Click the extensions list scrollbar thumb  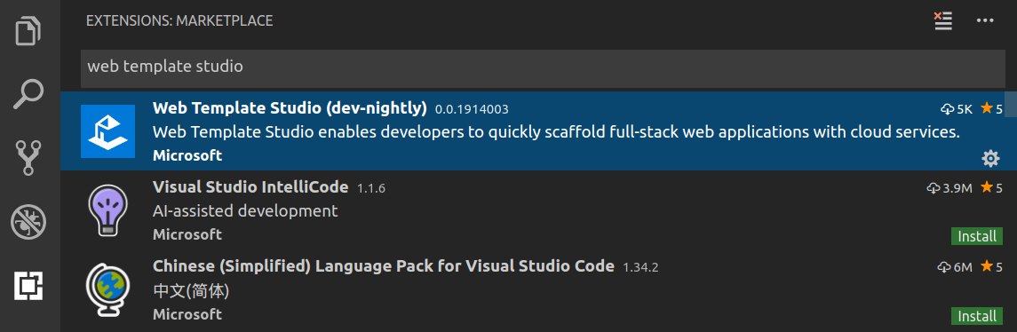coord(1011,105)
